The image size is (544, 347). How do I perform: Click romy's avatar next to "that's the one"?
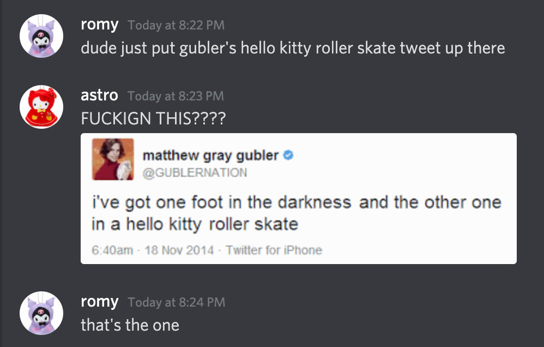tap(41, 313)
